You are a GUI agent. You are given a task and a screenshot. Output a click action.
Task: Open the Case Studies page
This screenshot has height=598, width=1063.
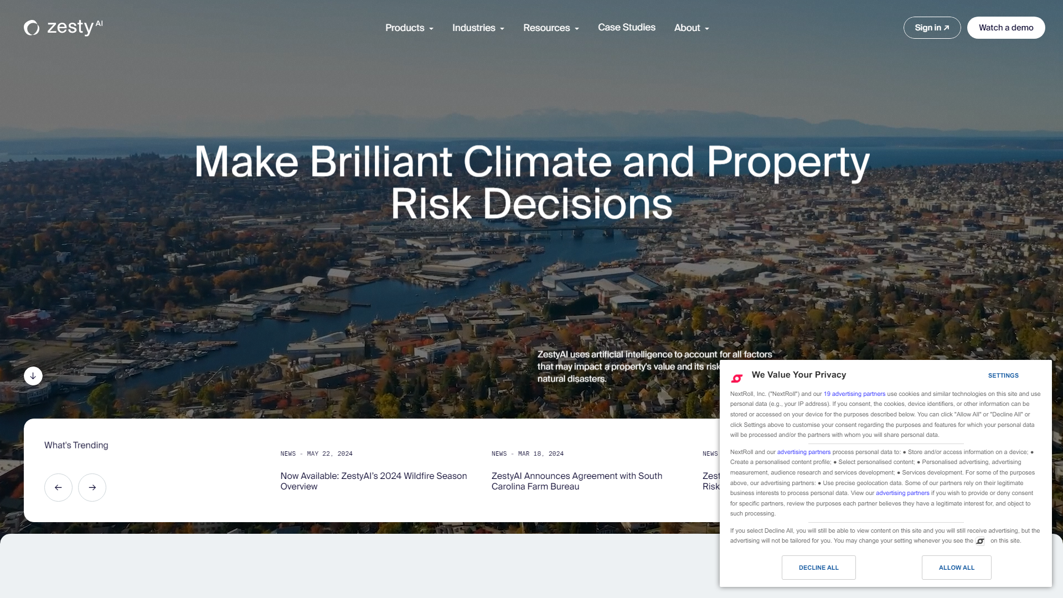(x=626, y=28)
